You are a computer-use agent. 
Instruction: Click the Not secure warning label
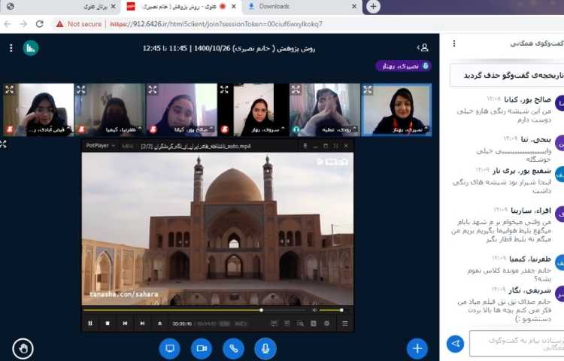[x=79, y=24]
